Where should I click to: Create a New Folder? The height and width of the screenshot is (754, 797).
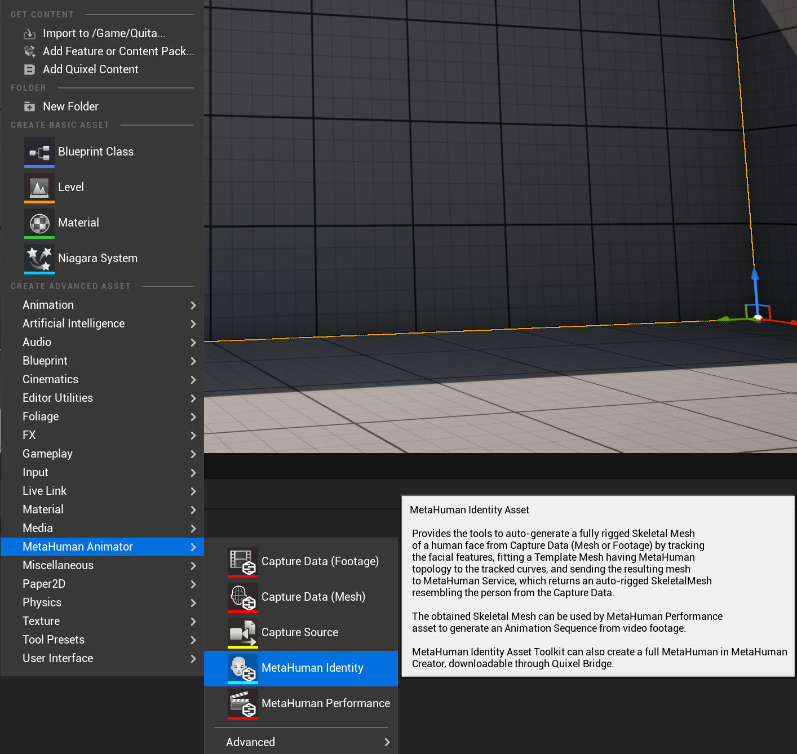pyautogui.click(x=70, y=106)
